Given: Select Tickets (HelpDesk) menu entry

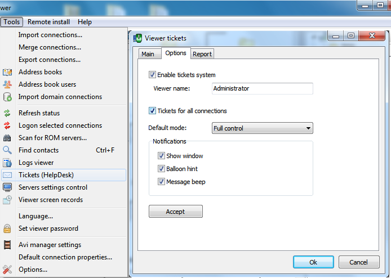Looking at the screenshot, I should [x=64, y=175].
